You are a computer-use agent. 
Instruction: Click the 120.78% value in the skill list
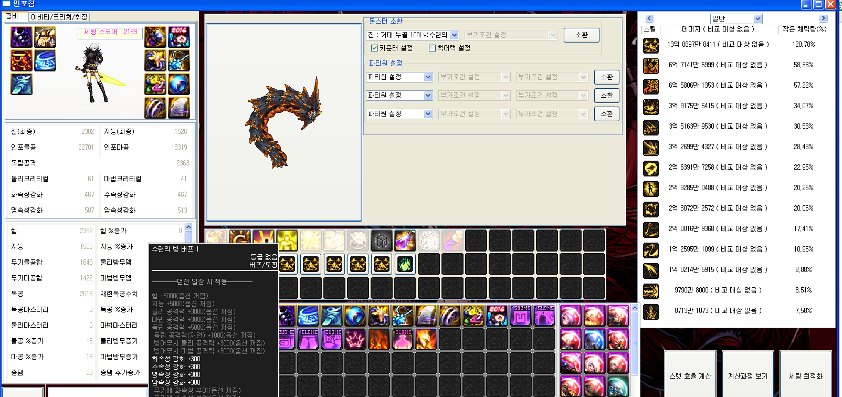[804, 45]
